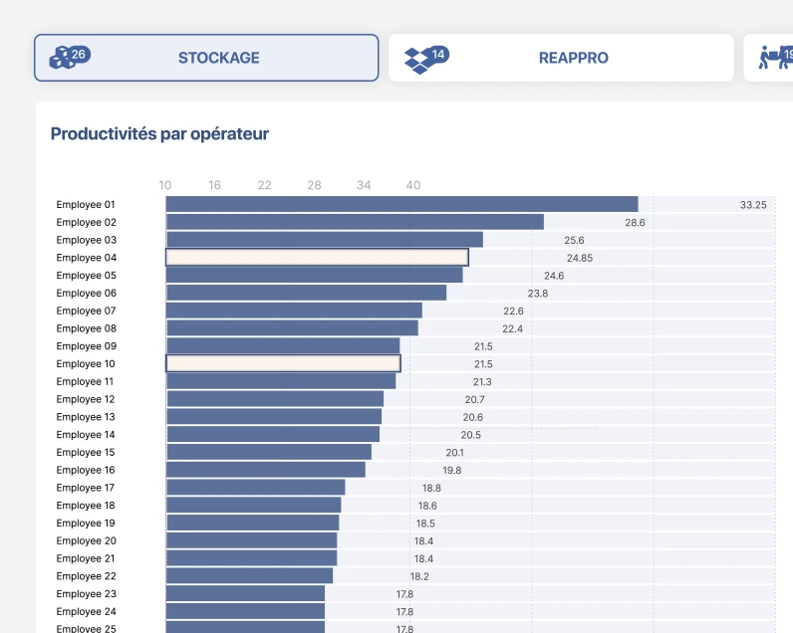Click the Employee 03 bar
Image resolution: width=793 pixels, height=633 pixels.
pos(325,240)
